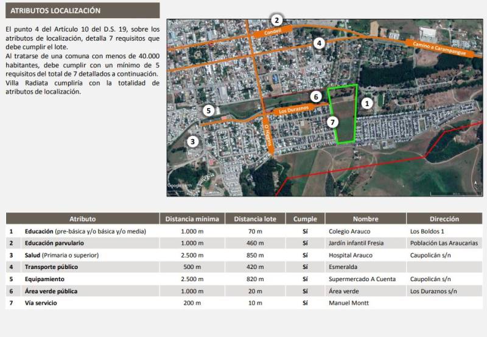Click the green-outlined lot on the map
Image resolution: width=487 pixels, height=337 pixels.
(x=343, y=114)
